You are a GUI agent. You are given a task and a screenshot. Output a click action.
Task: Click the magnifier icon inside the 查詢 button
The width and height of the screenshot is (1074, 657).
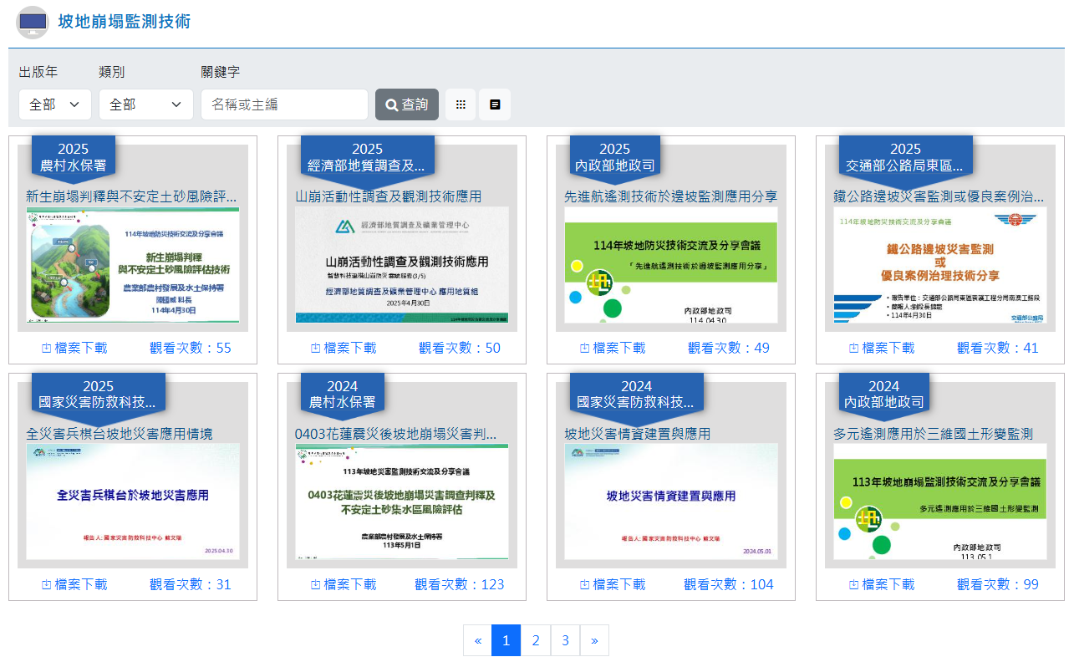[390, 104]
